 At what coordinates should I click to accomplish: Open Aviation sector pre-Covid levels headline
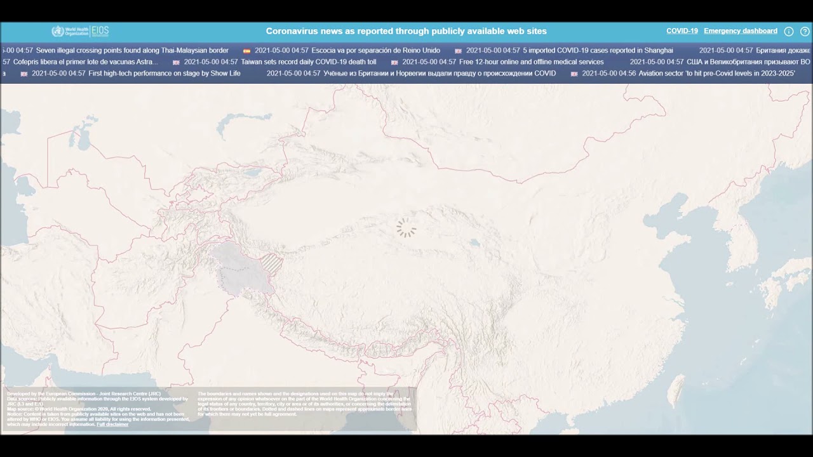click(716, 73)
